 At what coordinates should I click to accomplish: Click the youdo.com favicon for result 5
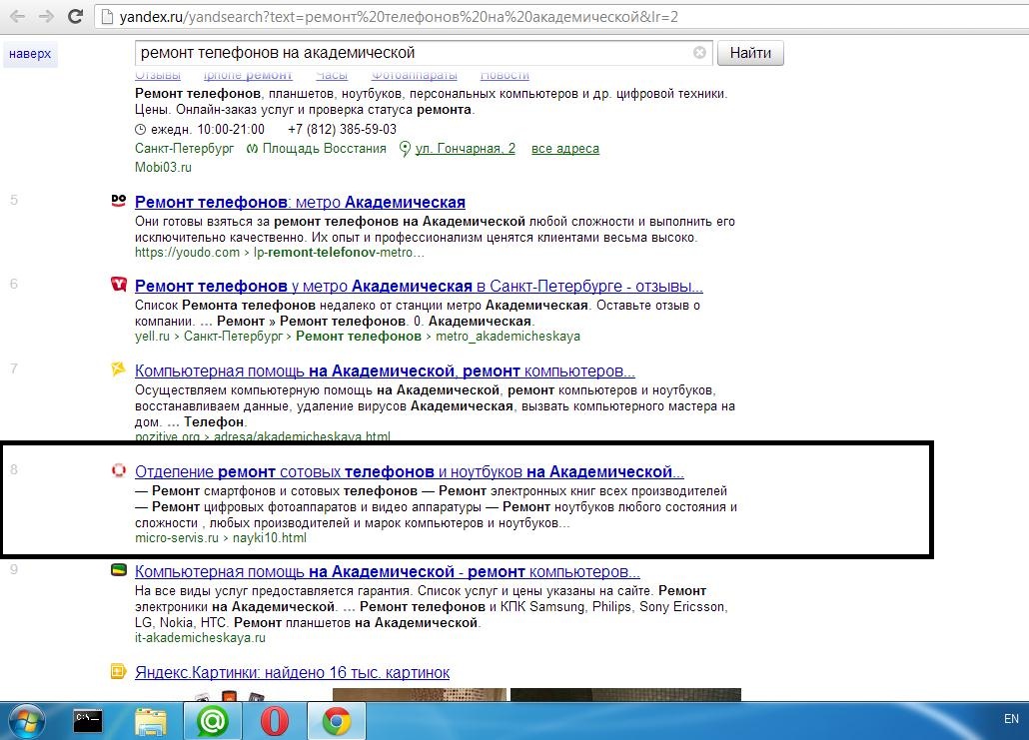pos(119,201)
